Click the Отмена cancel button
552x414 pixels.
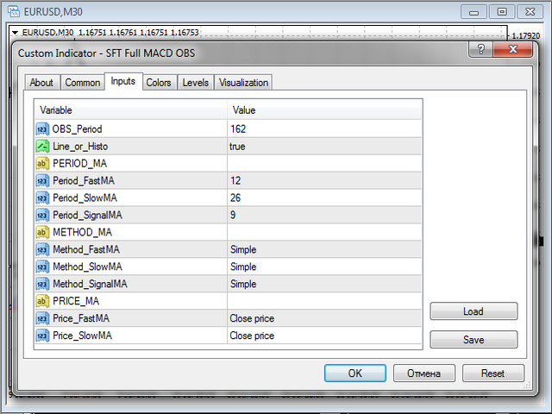(423, 373)
